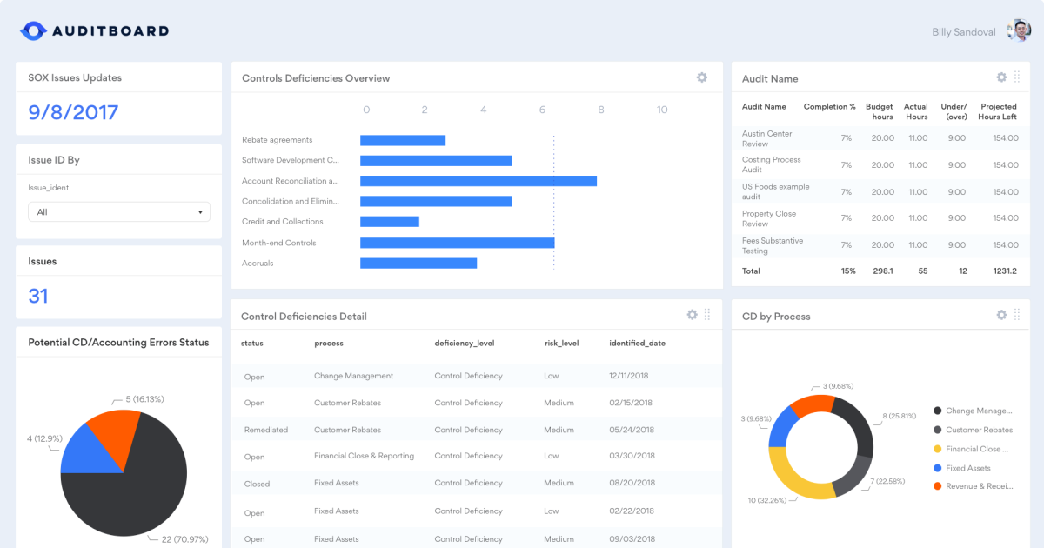
Task: Click the Billy Sandoval user name
Action: tap(965, 32)
